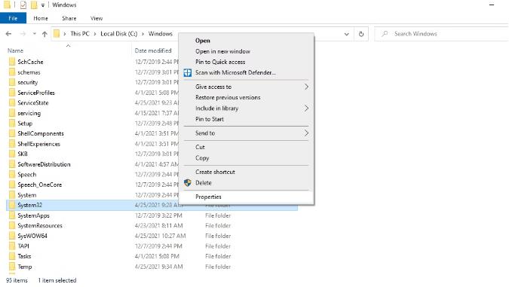Select the SoftwareDistribution folder
Viewport: 509px width, 287px height.
tap(44, 164)
